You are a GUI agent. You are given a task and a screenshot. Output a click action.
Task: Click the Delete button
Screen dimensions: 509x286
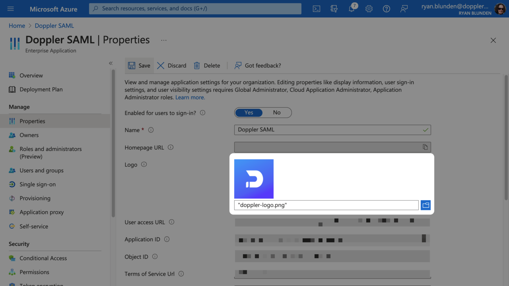tap(207, 66)
